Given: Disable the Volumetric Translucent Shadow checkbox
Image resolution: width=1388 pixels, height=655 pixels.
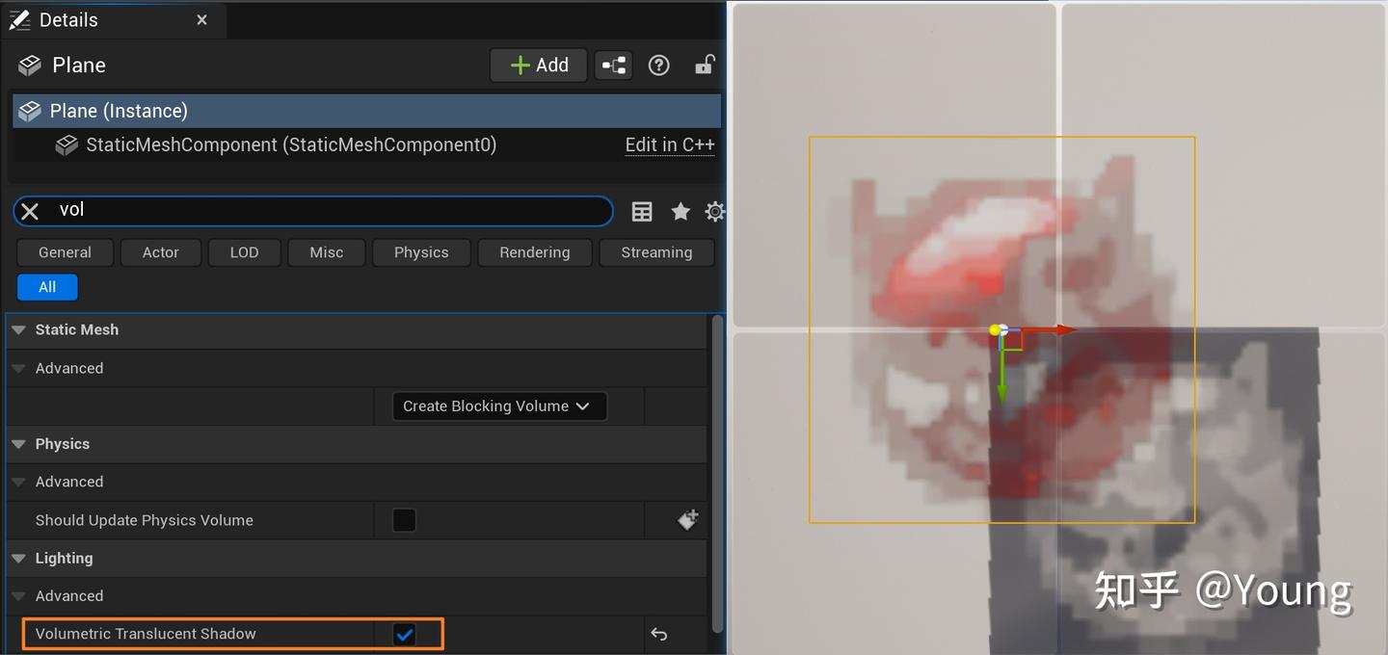Looking at the screenshot, I should click(404, 634).
